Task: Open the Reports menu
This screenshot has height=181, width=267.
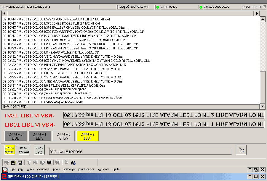Action: click(x=69, y=169)
